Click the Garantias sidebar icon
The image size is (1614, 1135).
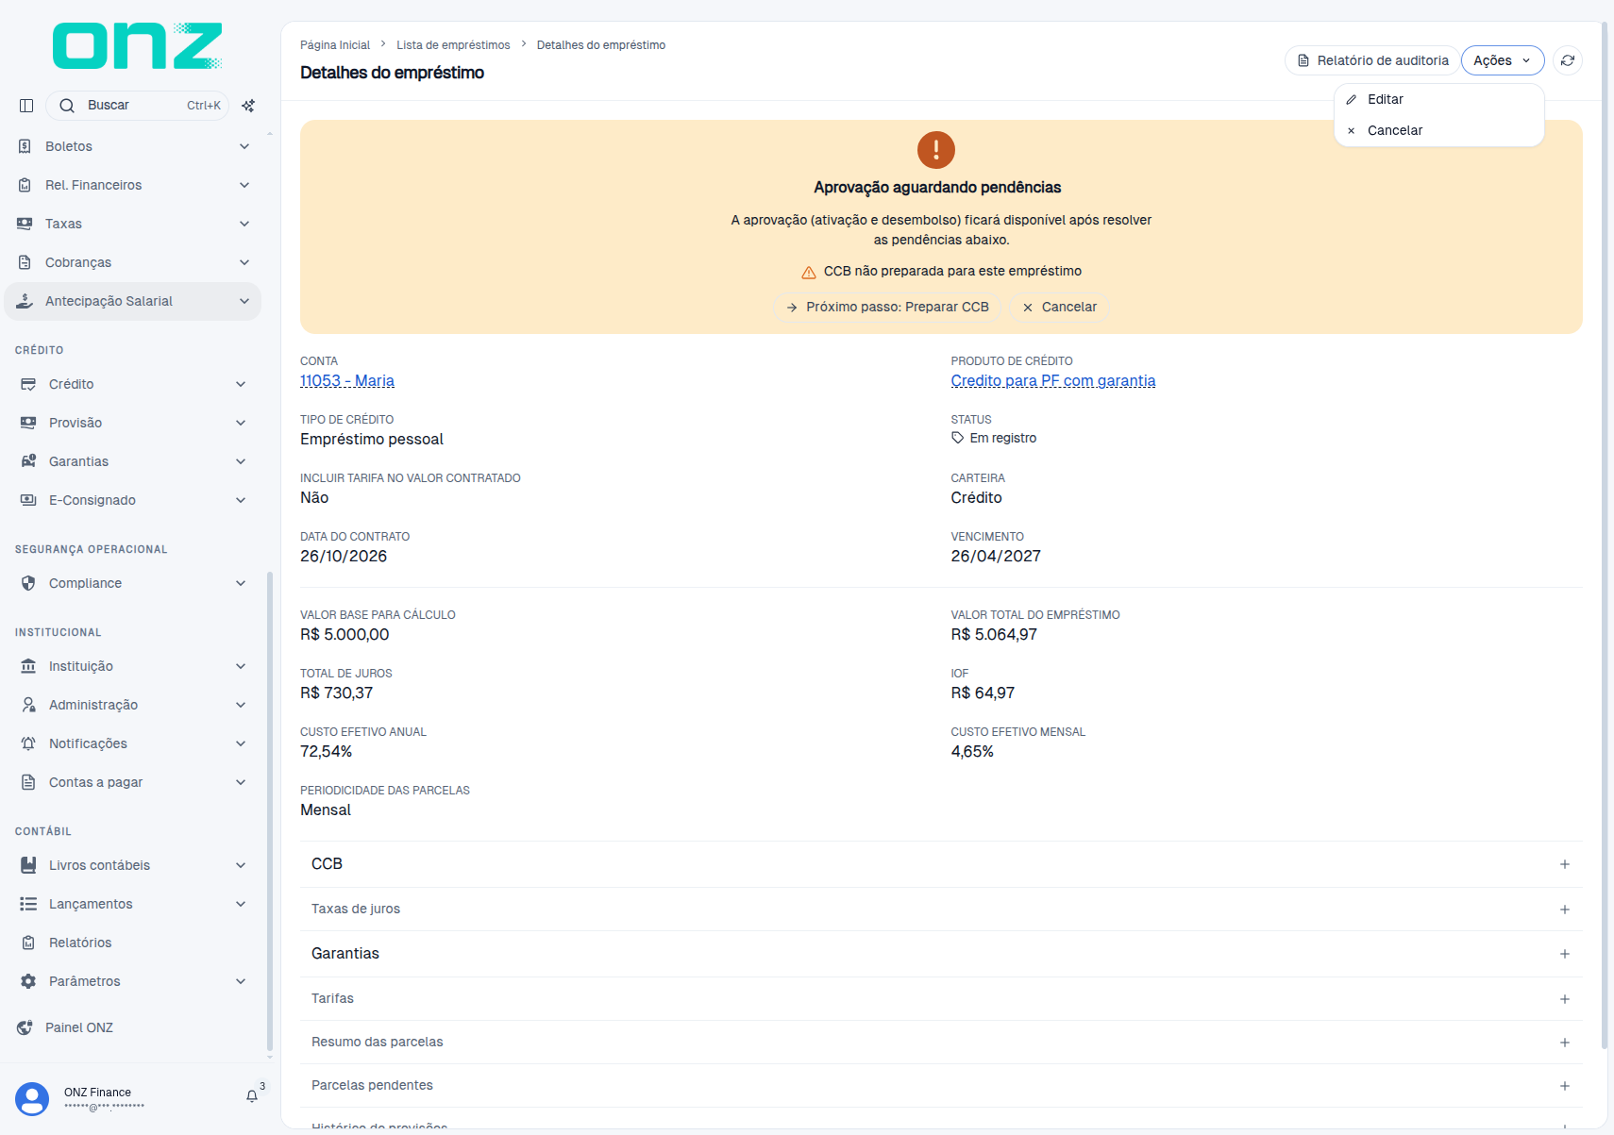tap(28, 461)
